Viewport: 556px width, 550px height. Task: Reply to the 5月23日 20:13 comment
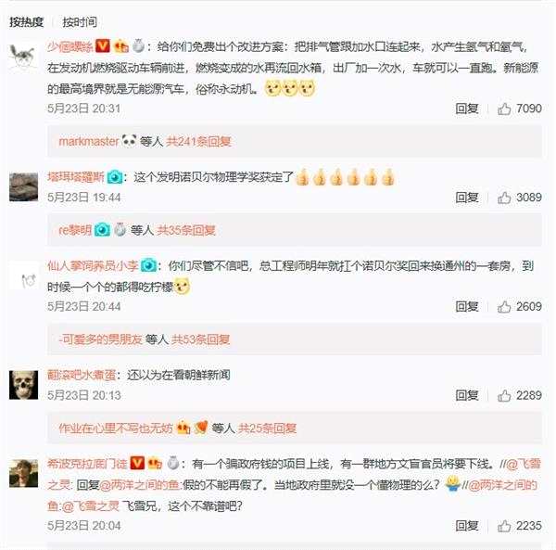tap(467, 395)
